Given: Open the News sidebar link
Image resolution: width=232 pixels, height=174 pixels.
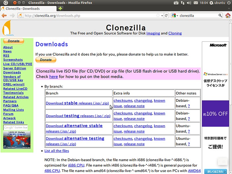Looking at the screenshot, I should point(7,51).
